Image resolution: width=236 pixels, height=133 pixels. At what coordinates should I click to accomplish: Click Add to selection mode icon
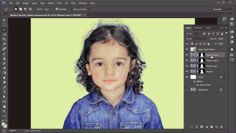pyautogui.click(x=21, y=9)
